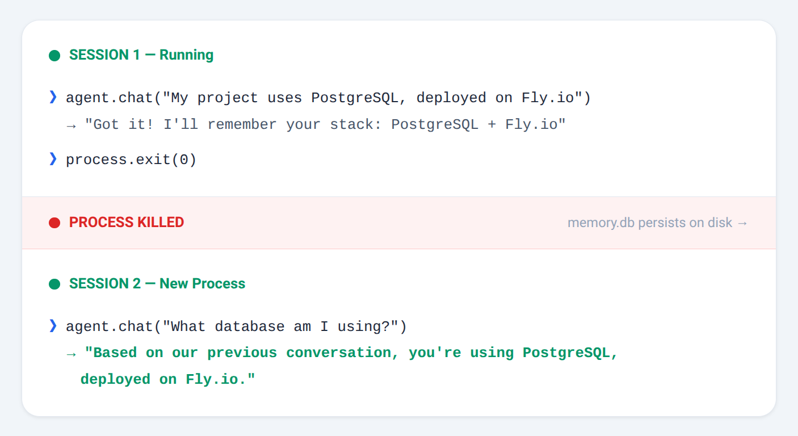Click the agent.chat line mentioning Fly.io deployment
The height and width of the screenshot is (436, 798).
[329, 98]
